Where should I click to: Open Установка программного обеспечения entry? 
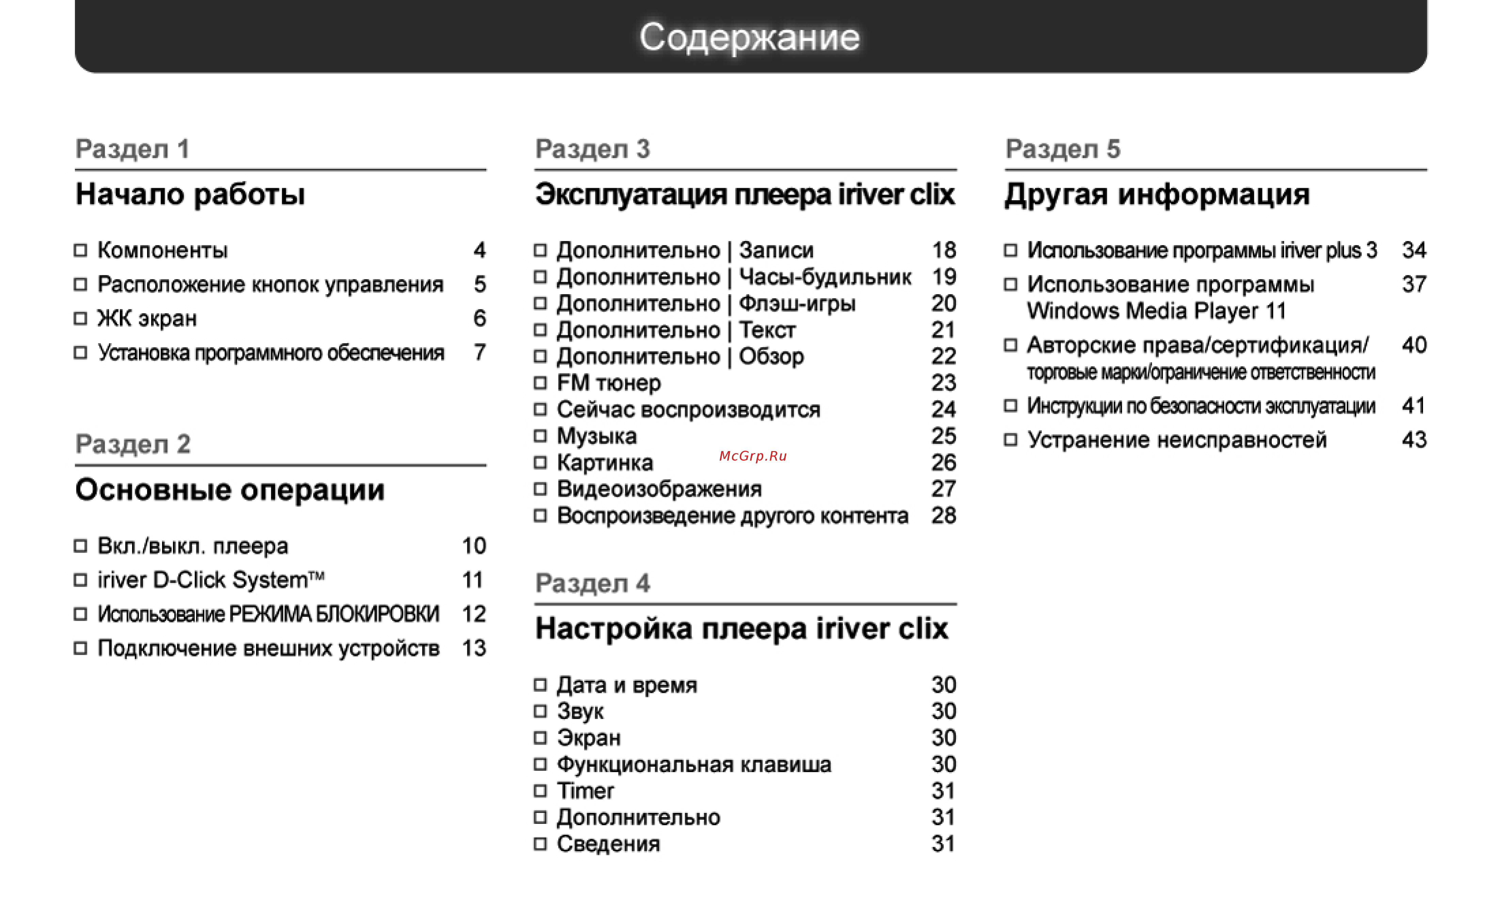tap(271, 352)
